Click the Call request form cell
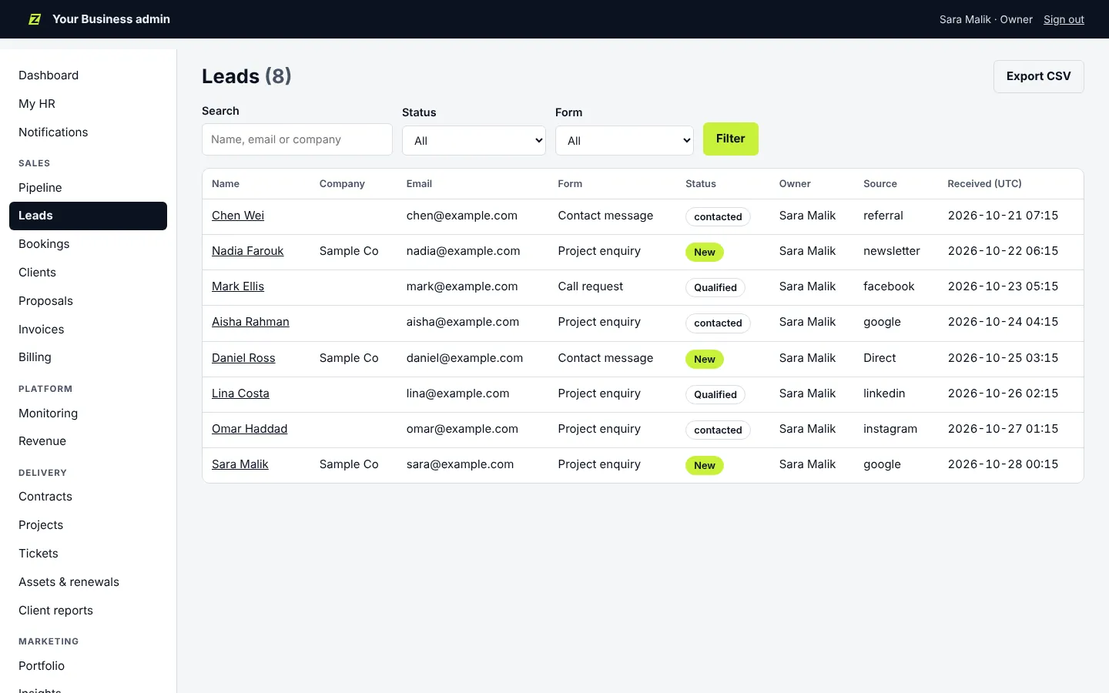1109x693 pixels. (x=591, y=286)
